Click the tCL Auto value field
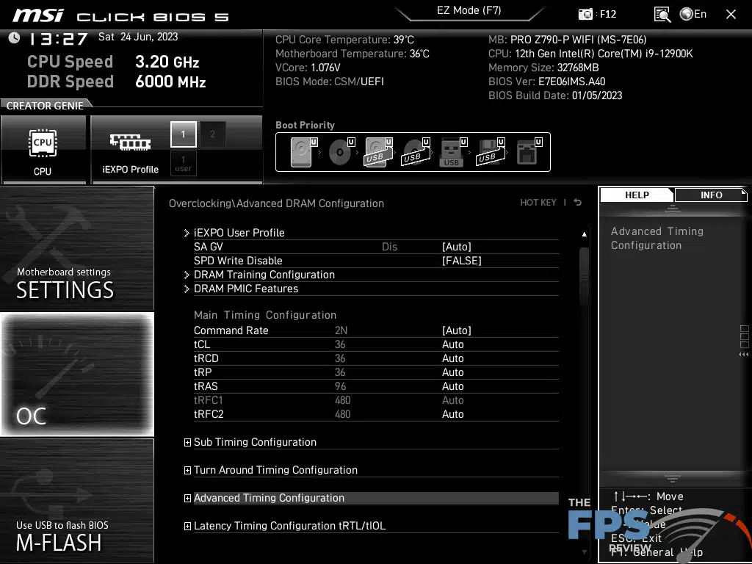752x564 pixels. pos(452,344)
